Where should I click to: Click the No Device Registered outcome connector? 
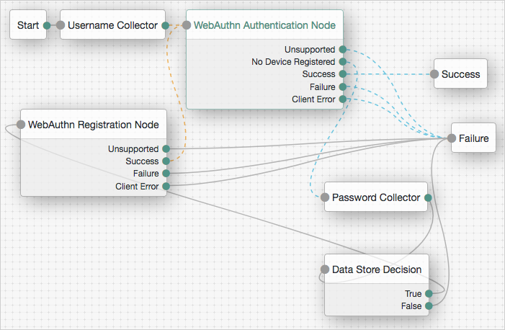343,61
